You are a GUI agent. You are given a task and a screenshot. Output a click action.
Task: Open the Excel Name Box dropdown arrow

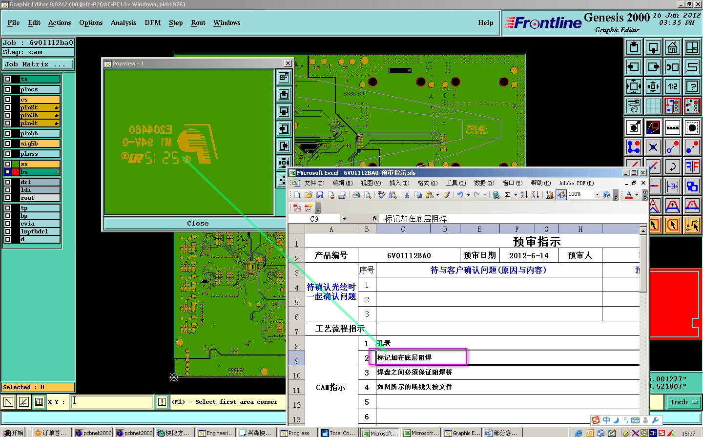pyautogui.click(x=344, y=219)
